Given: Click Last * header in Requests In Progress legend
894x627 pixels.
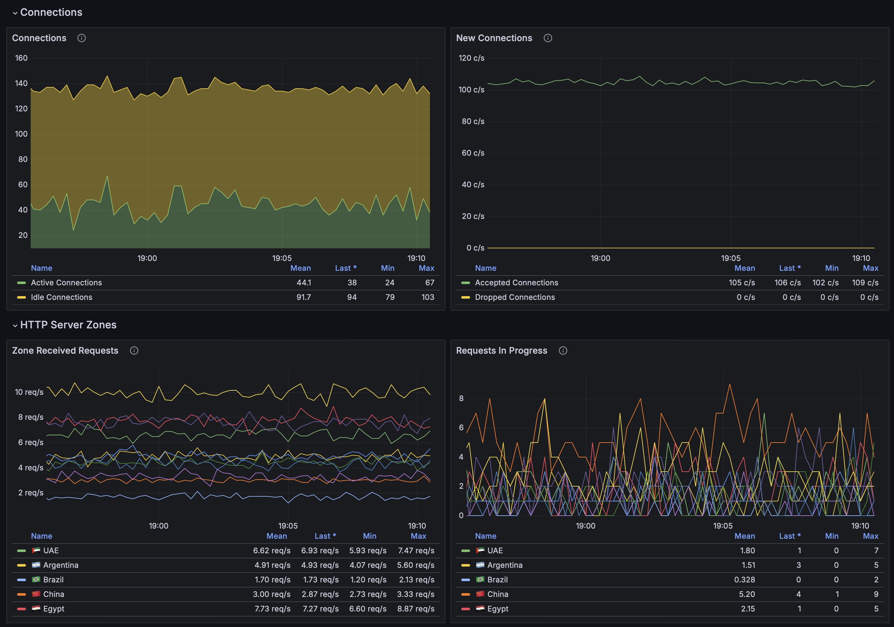Looking at the screenshot, I should tap(789, 536).
